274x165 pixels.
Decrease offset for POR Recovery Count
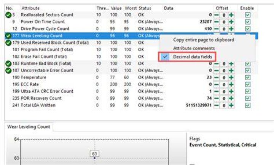click(216, 98)
